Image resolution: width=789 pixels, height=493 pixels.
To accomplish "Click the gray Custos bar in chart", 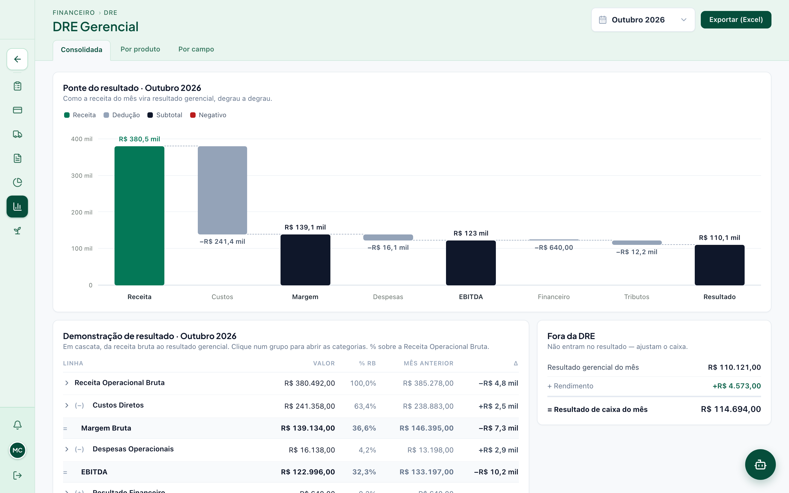I will point(222,190).
